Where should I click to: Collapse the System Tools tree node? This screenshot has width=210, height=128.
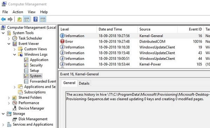3,33
